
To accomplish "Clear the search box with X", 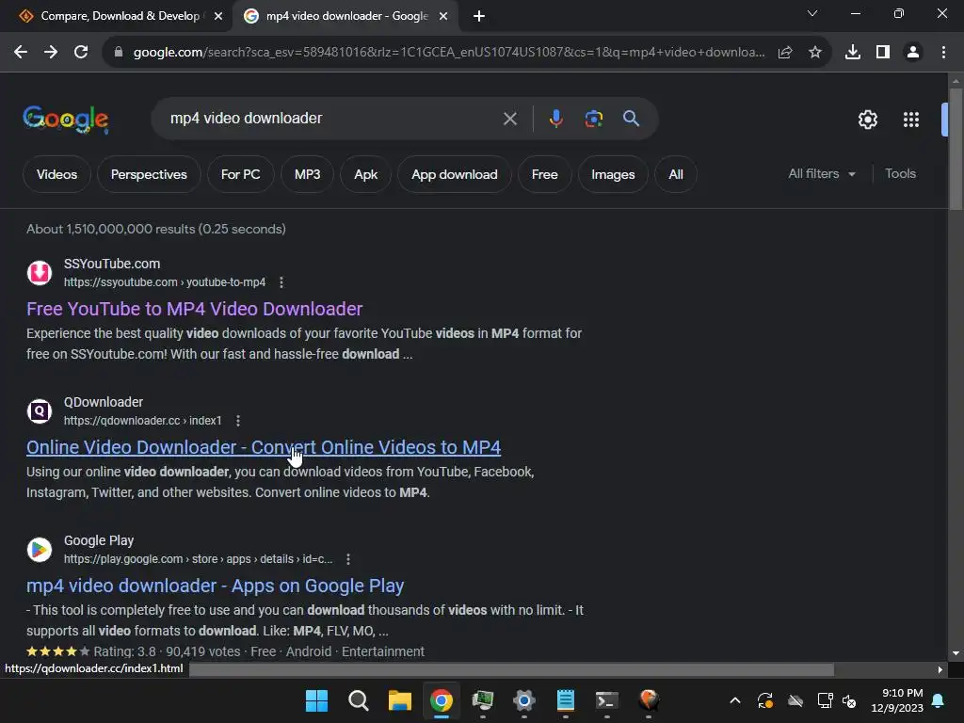I will 510,119.
